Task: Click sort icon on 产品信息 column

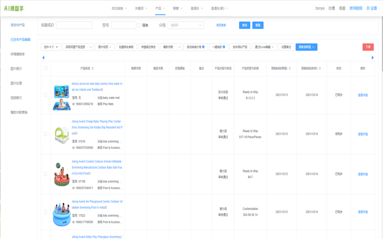Action: coord(93,68)
